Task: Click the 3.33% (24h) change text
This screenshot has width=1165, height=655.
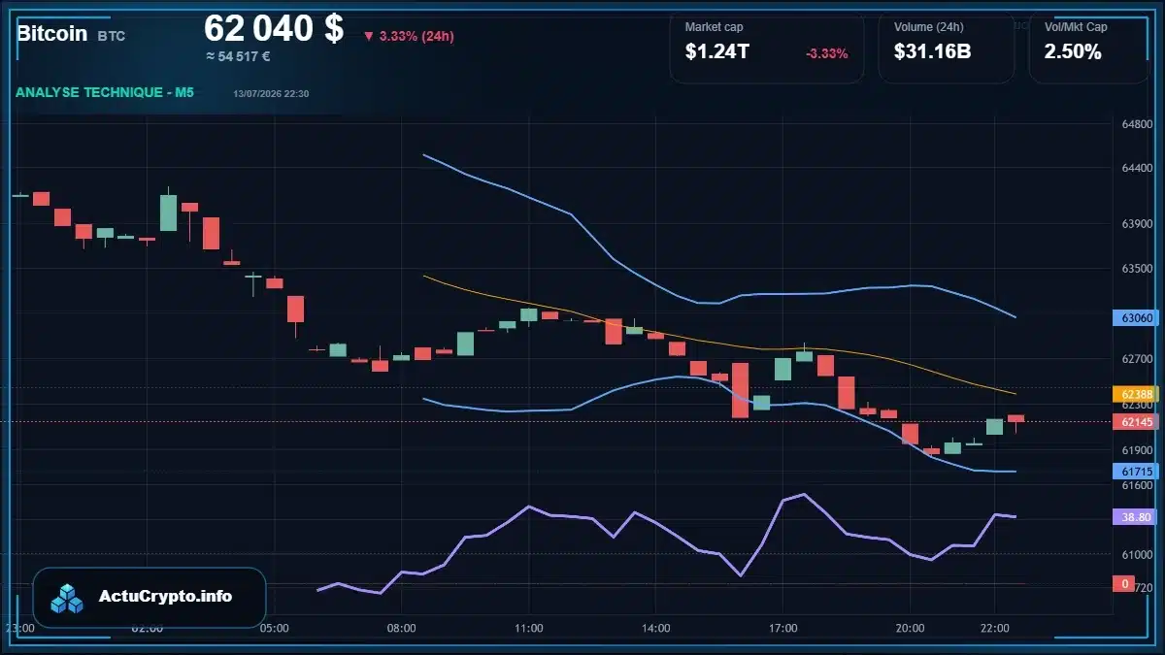Action: click(x=416, y=37)
